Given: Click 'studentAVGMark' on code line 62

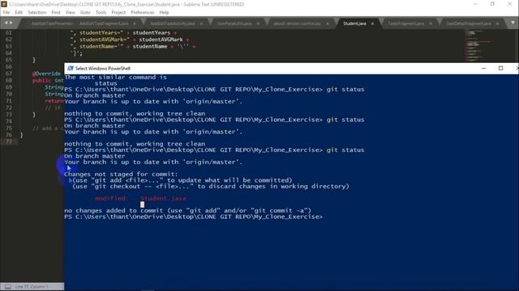Looking at the screenshot, I should tap(161, 40).
